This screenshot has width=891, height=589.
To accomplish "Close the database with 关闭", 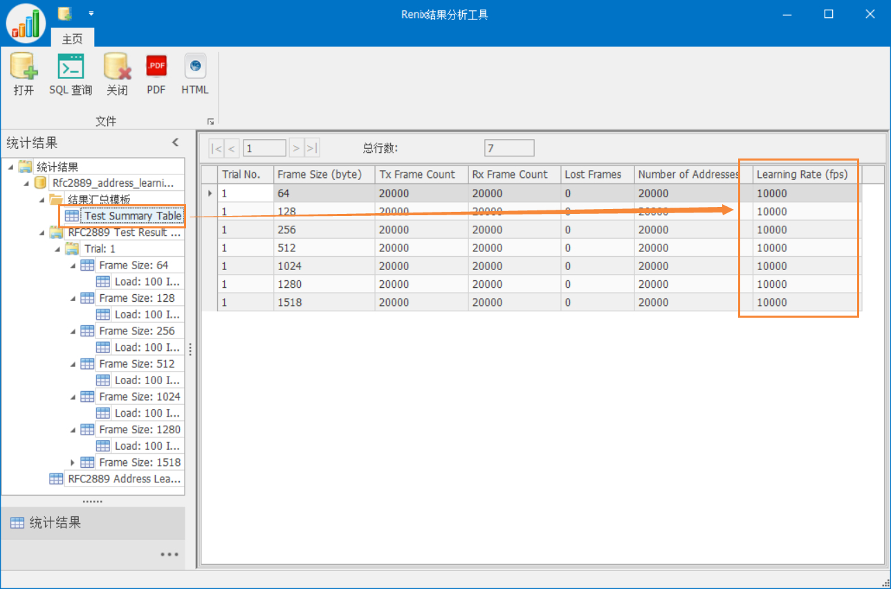I will coord(118,74).
